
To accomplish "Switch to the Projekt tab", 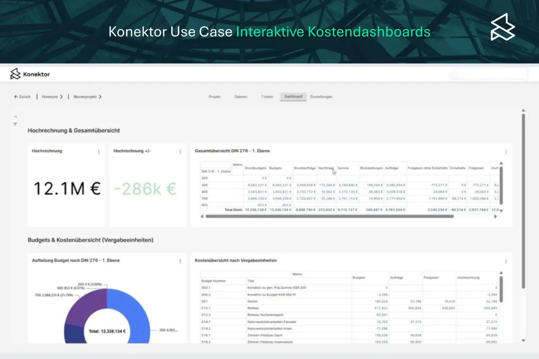I will [214, 96].
